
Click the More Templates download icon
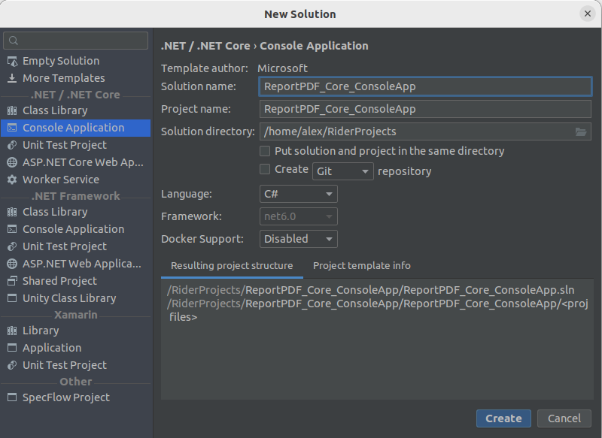point(12,78)
